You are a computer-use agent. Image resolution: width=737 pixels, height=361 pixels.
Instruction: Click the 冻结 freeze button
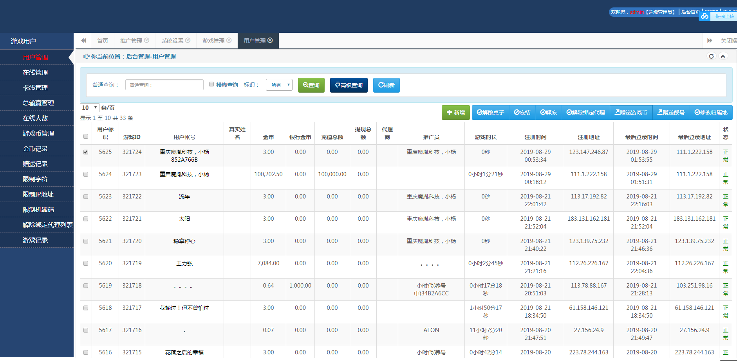point(522,113)
